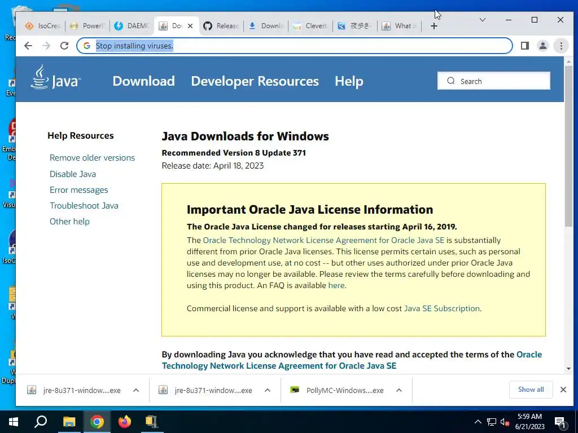578x433 pixels.
Task: Switch to the 'What' Java tab
Action: (400, 26)
